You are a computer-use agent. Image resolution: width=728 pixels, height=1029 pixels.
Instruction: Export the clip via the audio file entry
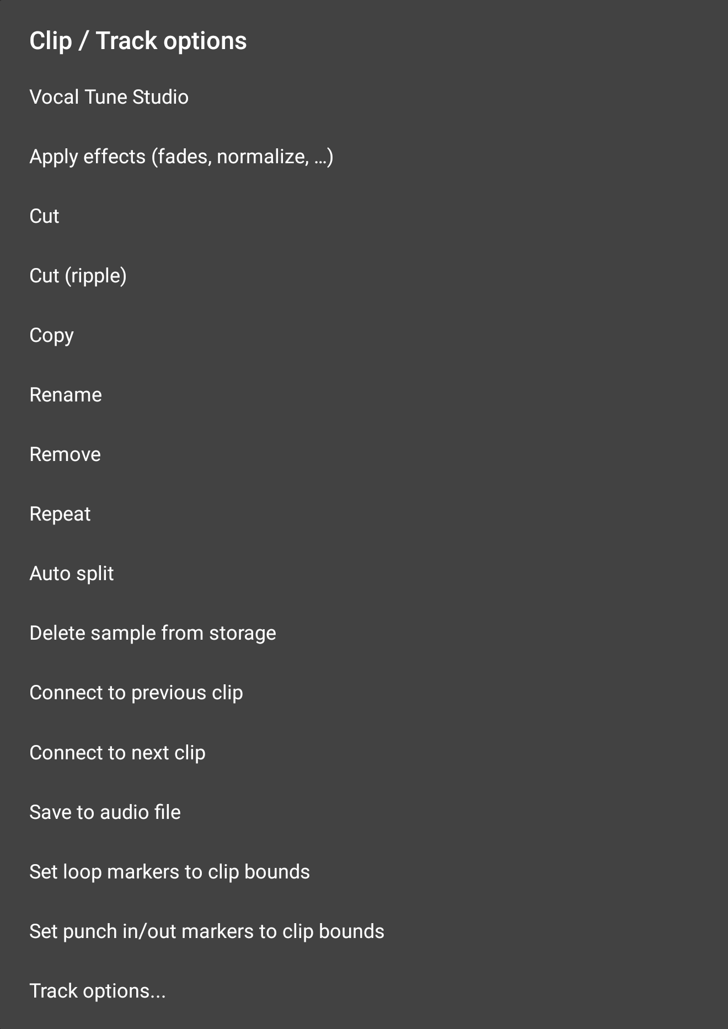click(x=105, y=812)
